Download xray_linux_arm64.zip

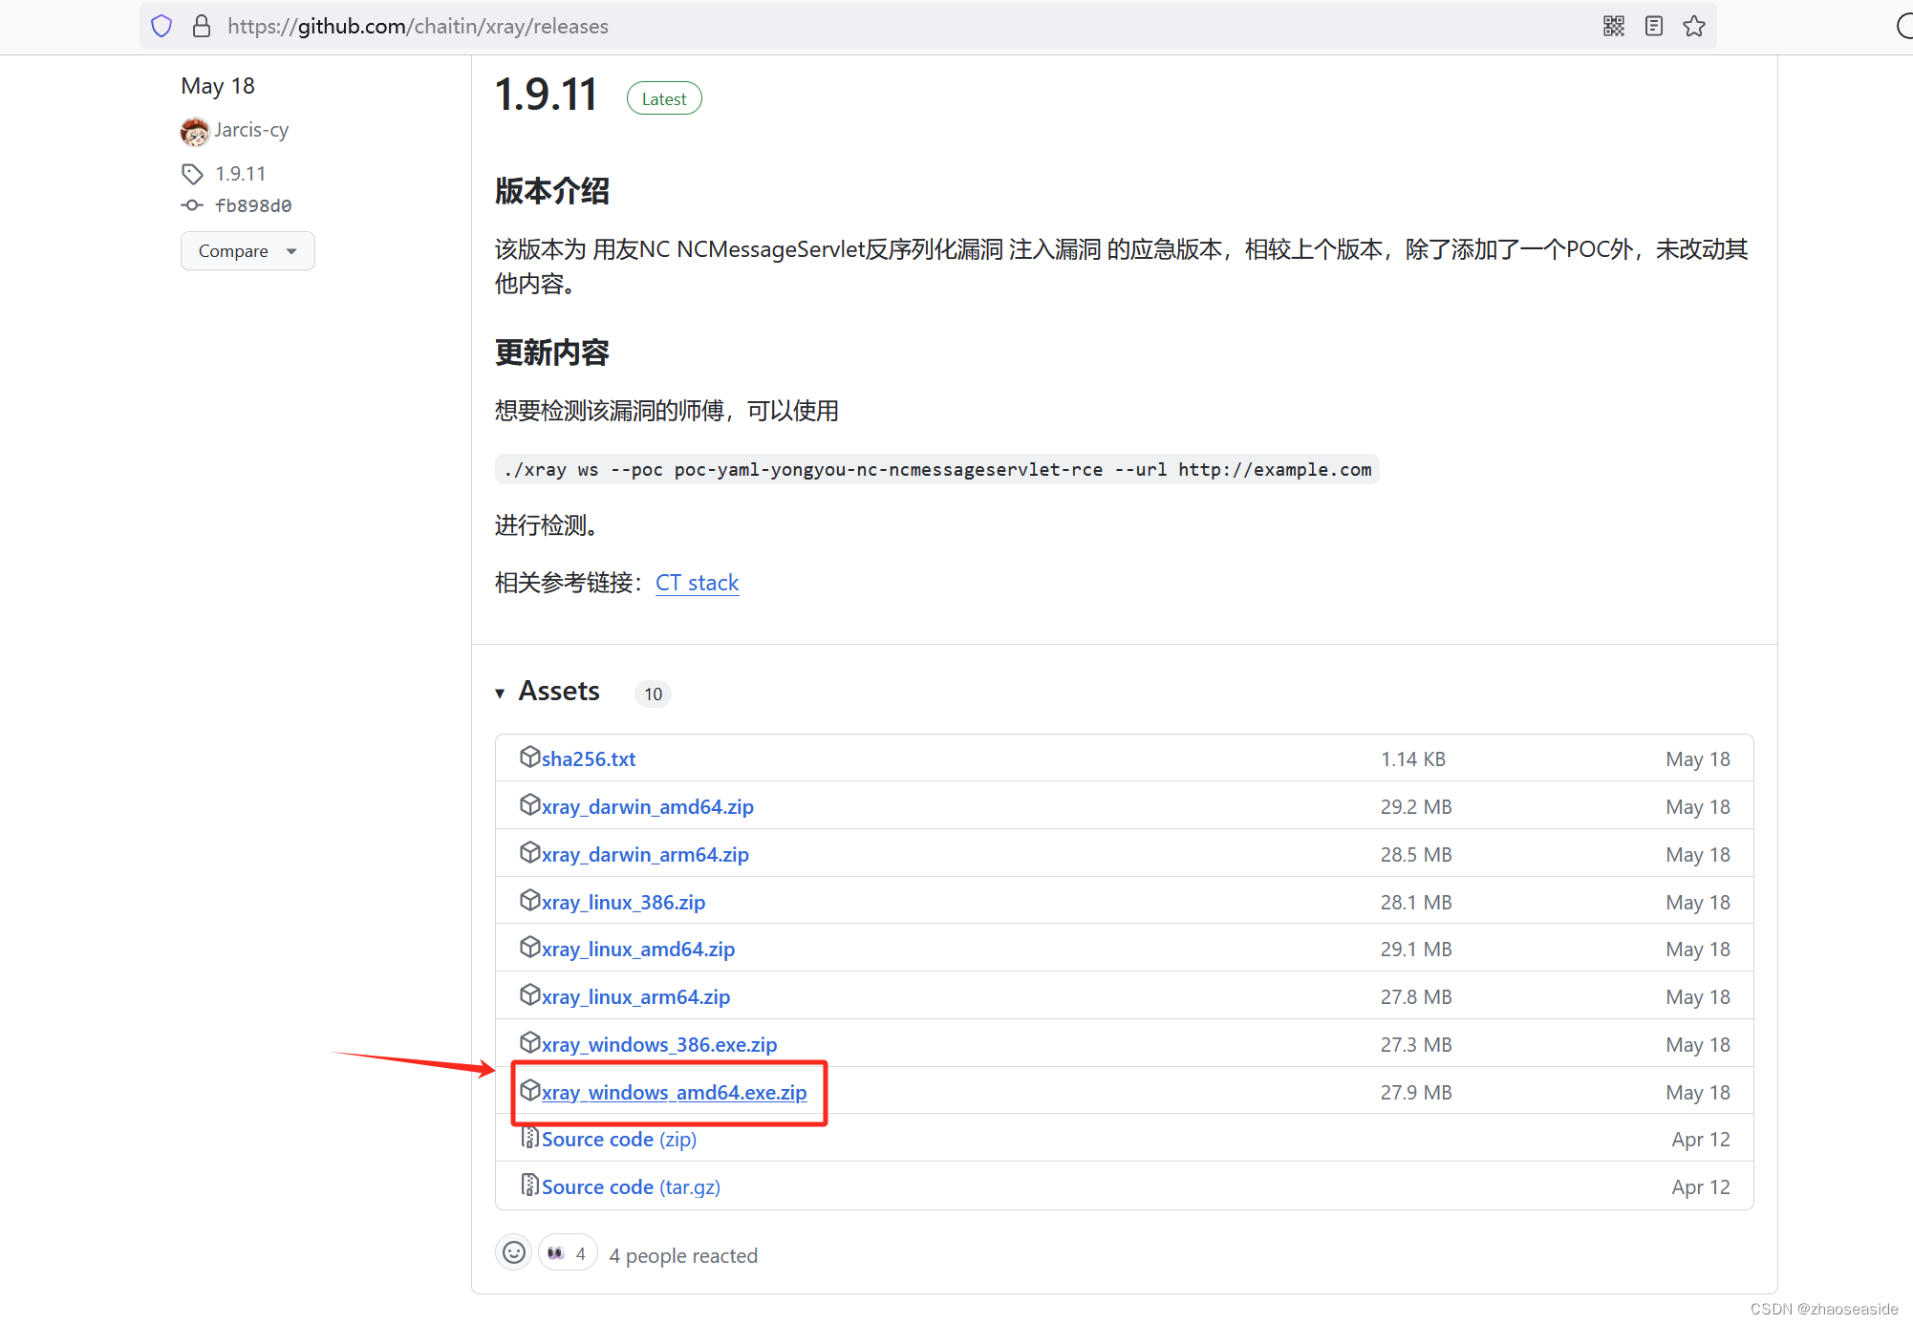tap(636, 997)
